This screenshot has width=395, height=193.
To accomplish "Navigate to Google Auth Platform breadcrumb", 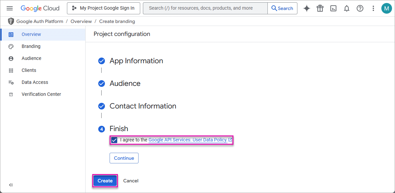I will [40, 21].
